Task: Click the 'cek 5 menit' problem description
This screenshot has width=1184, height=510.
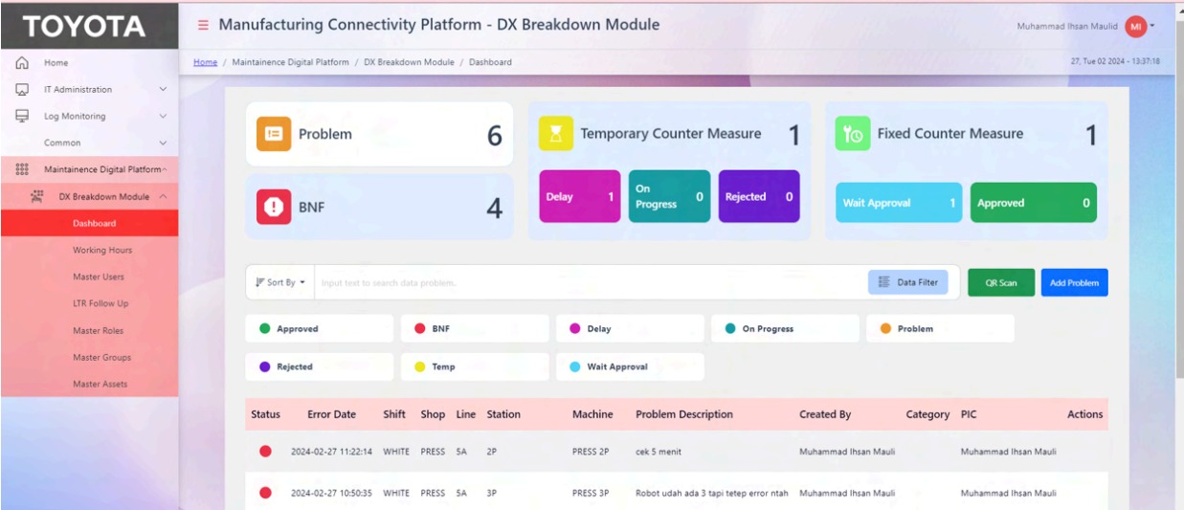Action: coord(659,452)
